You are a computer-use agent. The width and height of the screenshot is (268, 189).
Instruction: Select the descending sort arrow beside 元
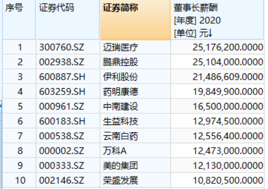coord(210,33)
